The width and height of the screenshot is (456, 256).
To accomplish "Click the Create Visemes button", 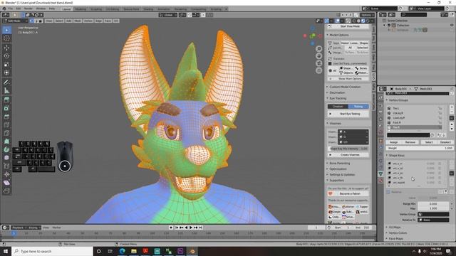I will (348, 155).
